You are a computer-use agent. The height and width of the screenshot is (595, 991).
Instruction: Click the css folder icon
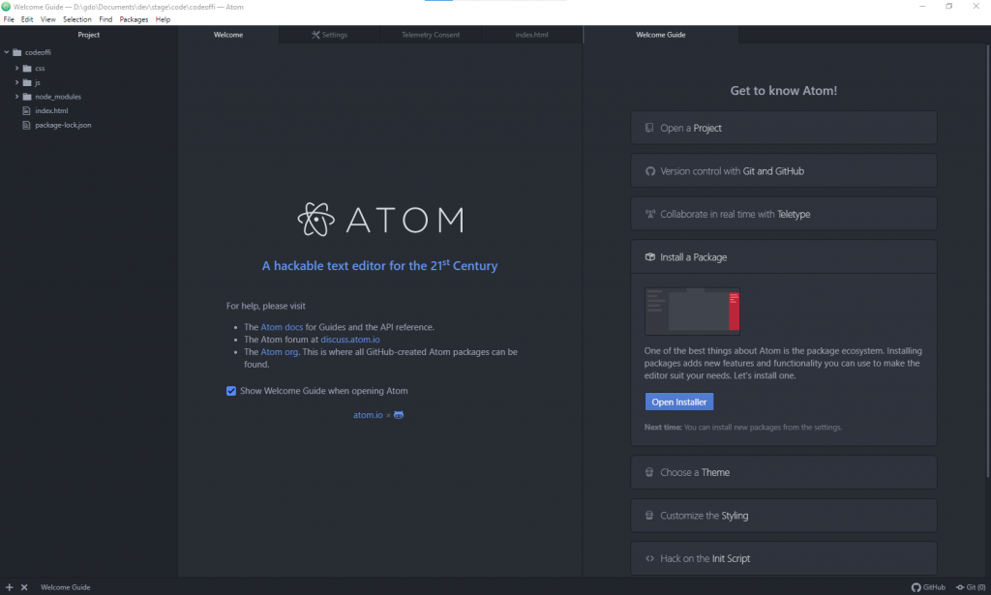tap(27, 69)
